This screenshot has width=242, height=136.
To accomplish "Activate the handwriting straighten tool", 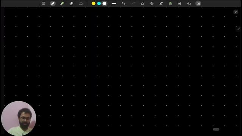I will coord(152,3).
